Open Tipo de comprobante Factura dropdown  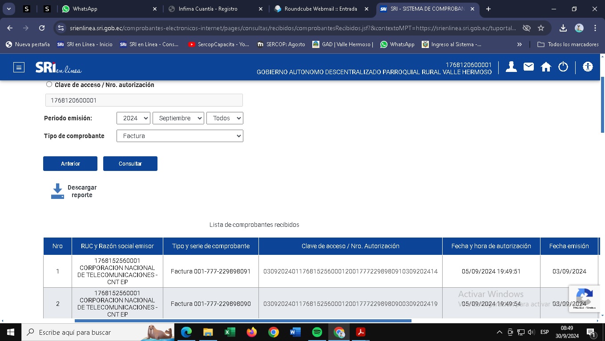(180, 136)
